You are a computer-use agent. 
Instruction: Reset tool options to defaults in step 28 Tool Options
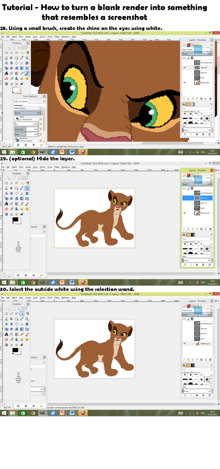[x=42, y=145]
